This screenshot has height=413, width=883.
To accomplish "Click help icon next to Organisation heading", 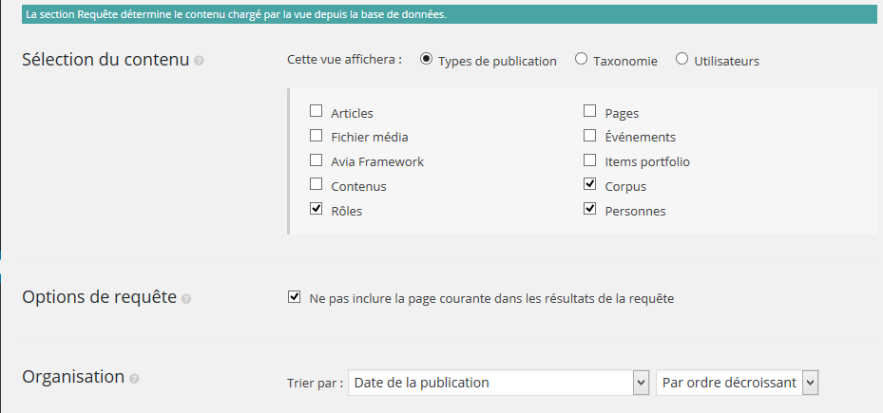I will click(x=134, y=379).
